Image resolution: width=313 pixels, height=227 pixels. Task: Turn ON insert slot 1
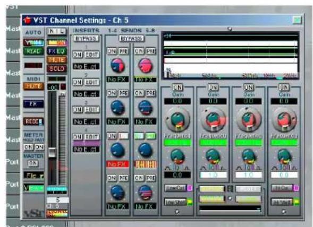[x=78, y=55]
